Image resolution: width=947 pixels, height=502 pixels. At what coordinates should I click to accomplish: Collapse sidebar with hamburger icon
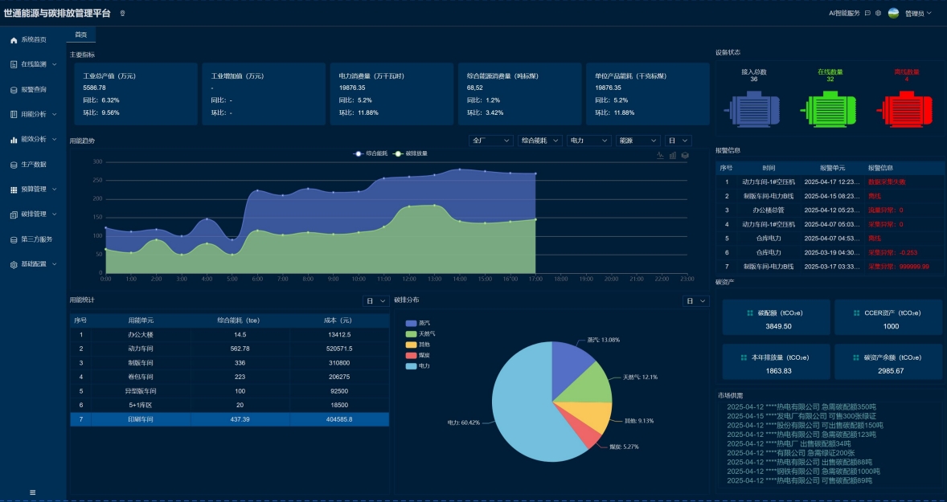(33, 492)
